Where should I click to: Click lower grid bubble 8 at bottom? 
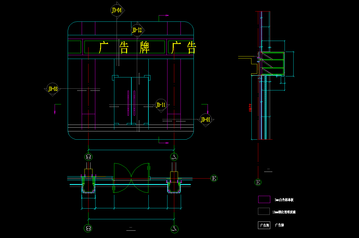(88, 228)
